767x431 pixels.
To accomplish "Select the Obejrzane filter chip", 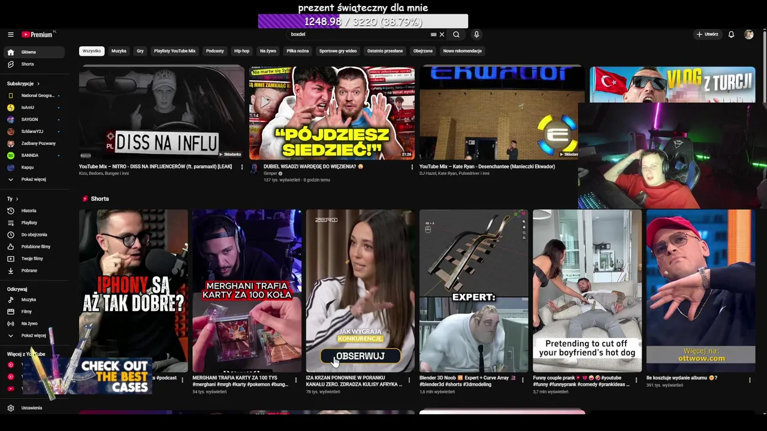I will pos(423,51).
